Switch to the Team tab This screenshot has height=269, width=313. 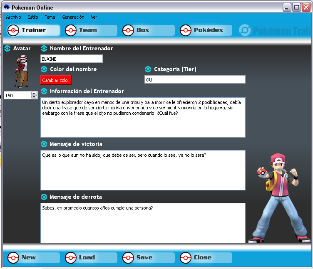click(x=91, y=30)
